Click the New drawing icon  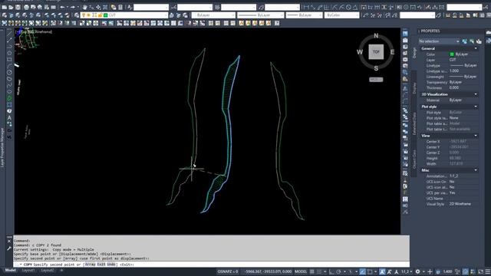point(5,7)
